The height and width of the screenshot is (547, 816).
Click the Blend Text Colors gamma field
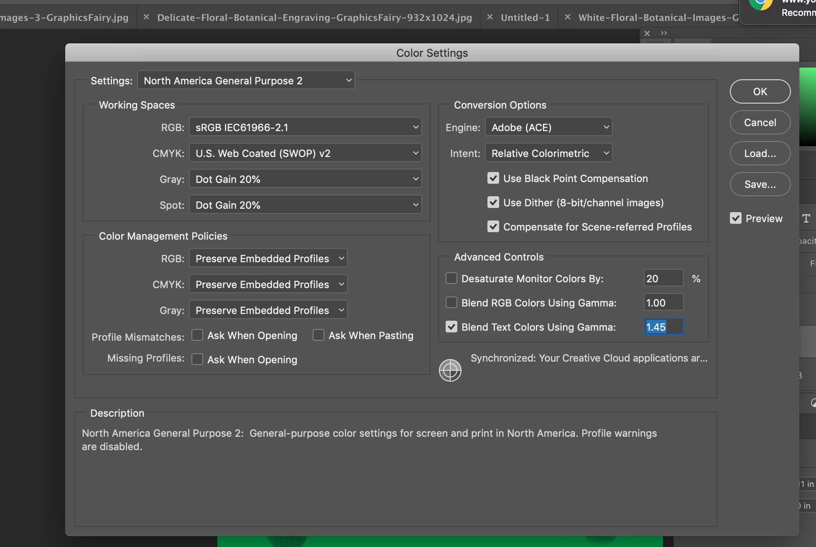(x=663, y=327)
